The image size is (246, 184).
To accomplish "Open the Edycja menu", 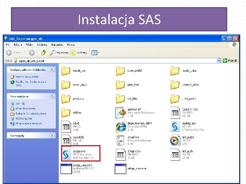I will (18, 45).
